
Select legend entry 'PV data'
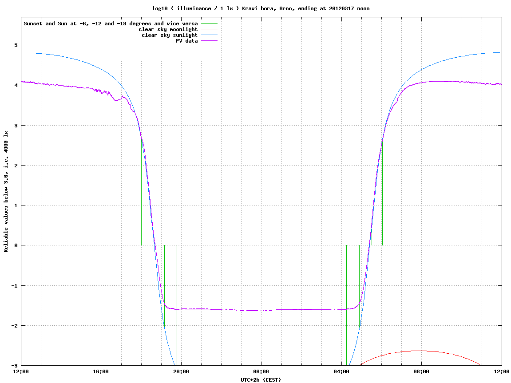tap(187, 41)
